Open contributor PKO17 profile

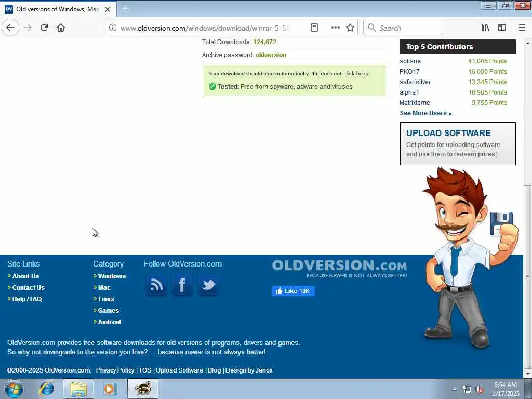pos(409,72)
